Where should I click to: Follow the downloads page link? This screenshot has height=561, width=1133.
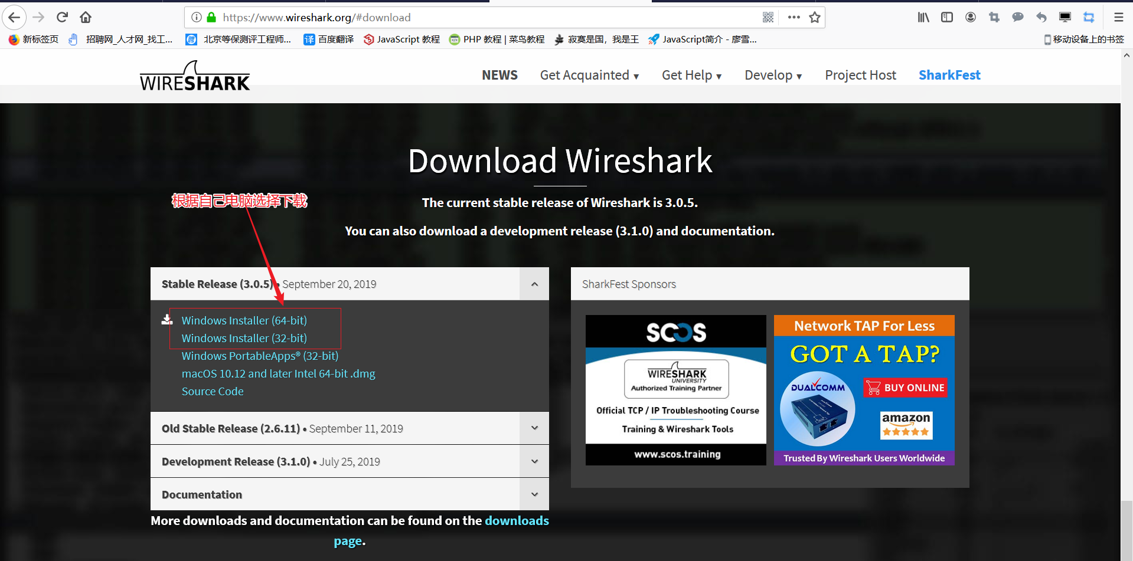517,521
